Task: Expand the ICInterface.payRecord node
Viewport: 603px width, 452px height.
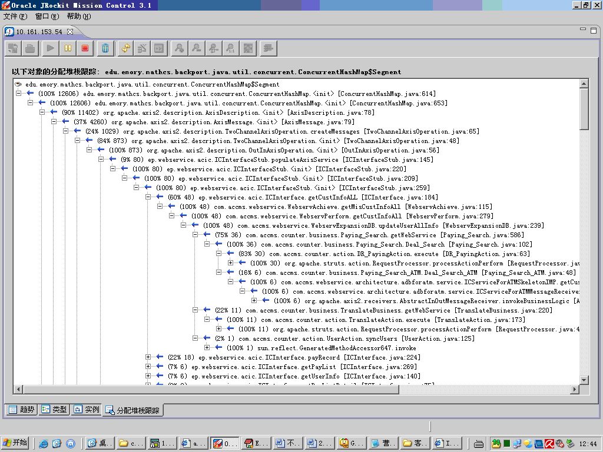Action: tap(148, 357)
